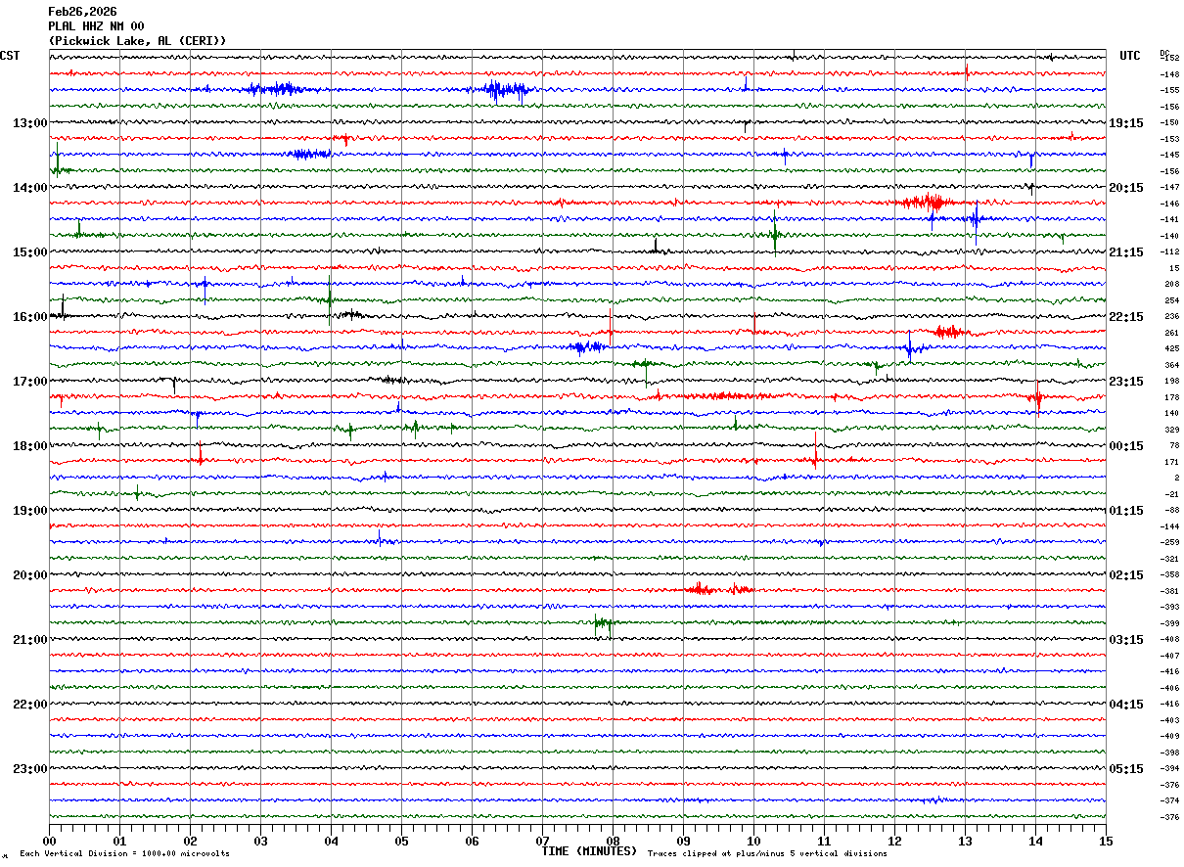The image size is (1184, 867).
Task: Click the DC offset value 425
Action: coord(1171,349)
